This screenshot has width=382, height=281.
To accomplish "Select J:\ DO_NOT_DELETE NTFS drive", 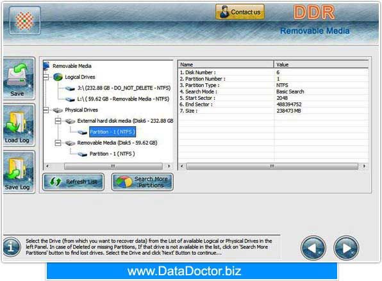I will 124,88.
